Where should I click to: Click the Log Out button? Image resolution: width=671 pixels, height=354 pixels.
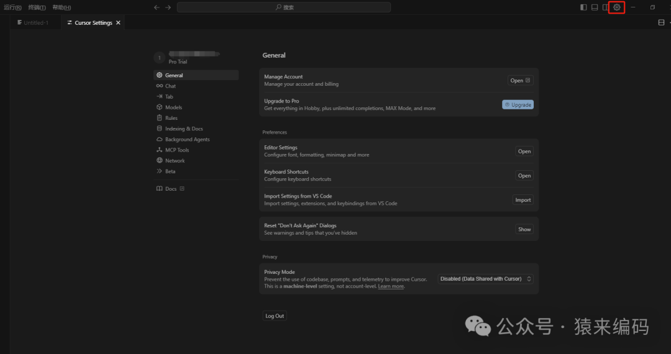[275, 316]
